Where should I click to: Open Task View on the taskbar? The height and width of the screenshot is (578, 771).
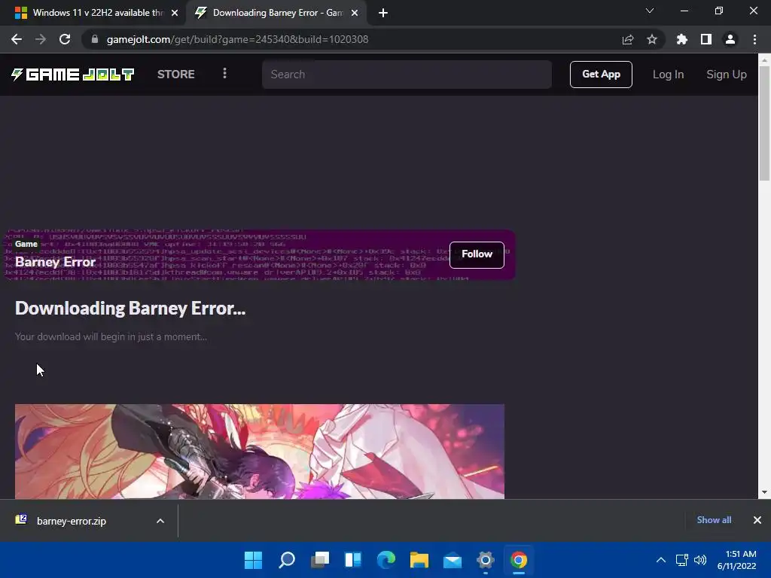click(x=320, y=560)
